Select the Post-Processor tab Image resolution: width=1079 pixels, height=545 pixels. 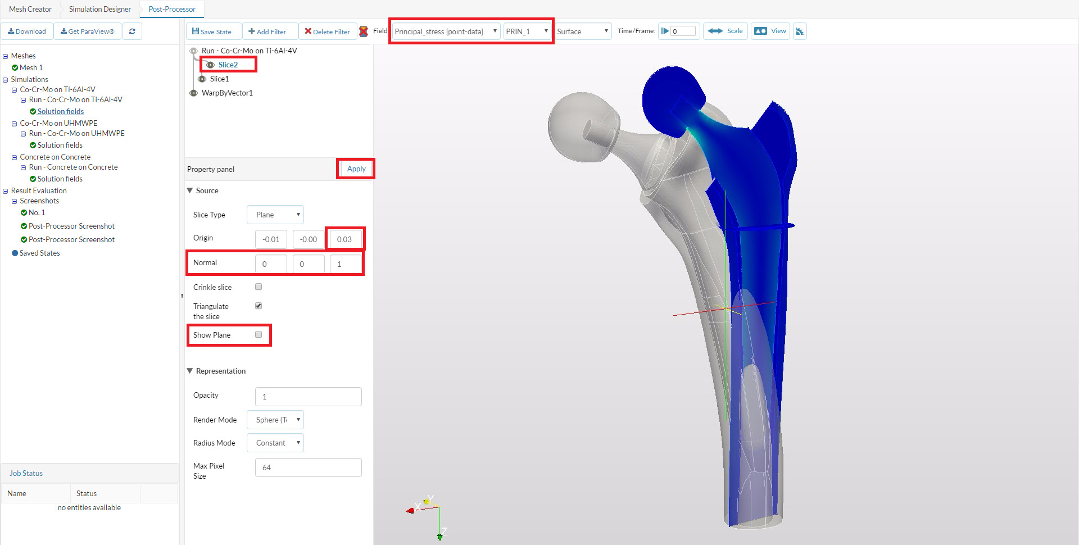click(x=172, y=9)
